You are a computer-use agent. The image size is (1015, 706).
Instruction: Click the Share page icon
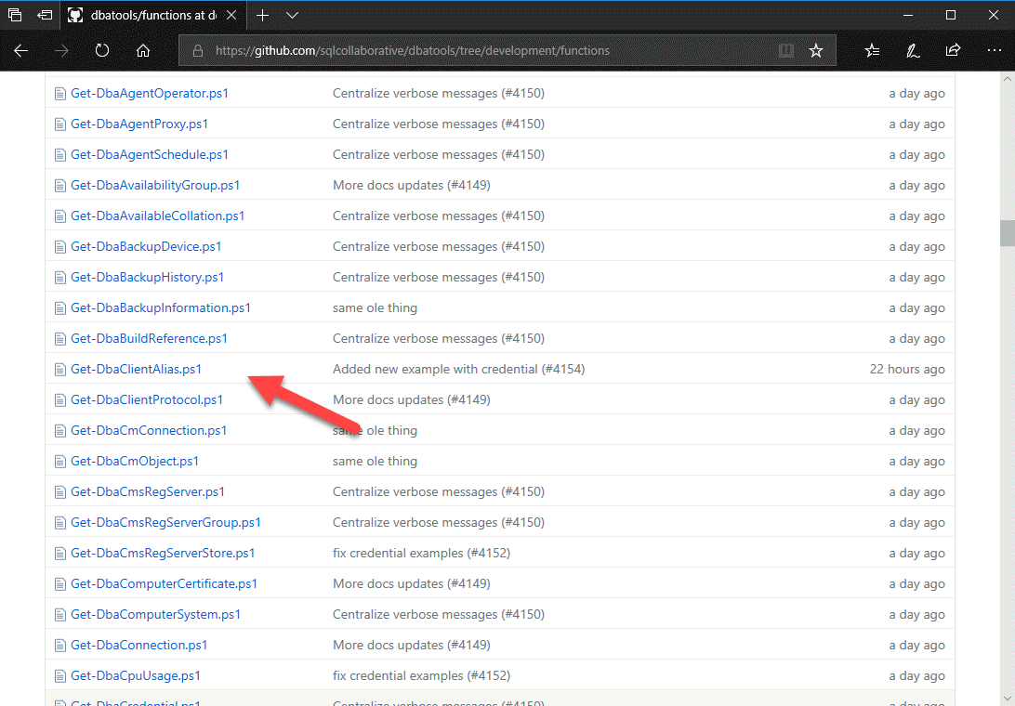coord(953,50)
